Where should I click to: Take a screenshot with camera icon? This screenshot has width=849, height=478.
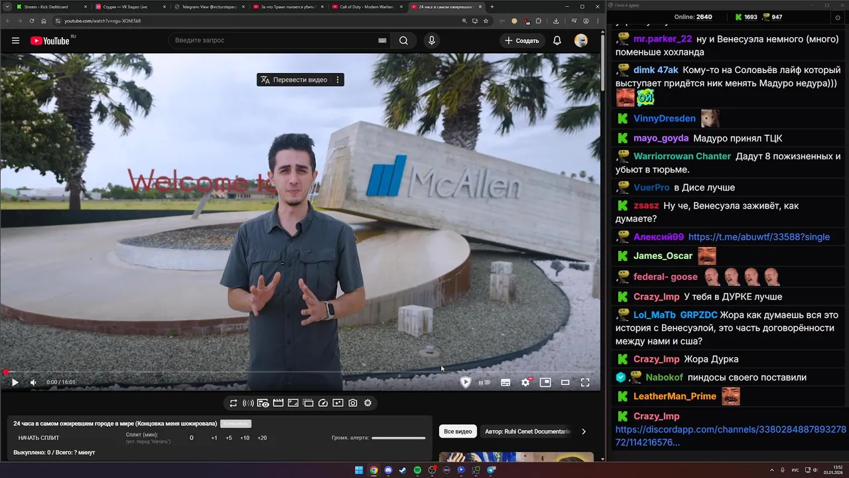(x=353, y=403)
